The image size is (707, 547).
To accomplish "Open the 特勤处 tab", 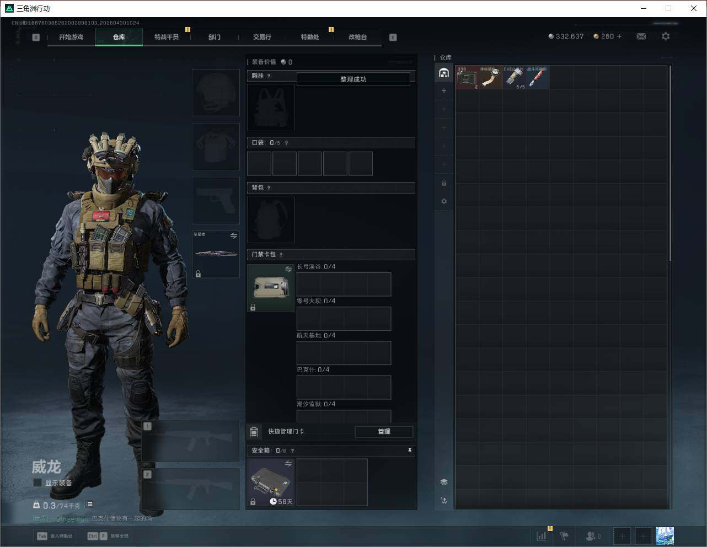I will [x=310, y=37].
